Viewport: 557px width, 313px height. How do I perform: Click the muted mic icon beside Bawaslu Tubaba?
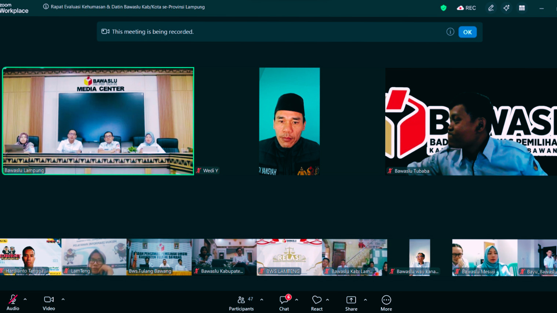(x=390, y=171)
